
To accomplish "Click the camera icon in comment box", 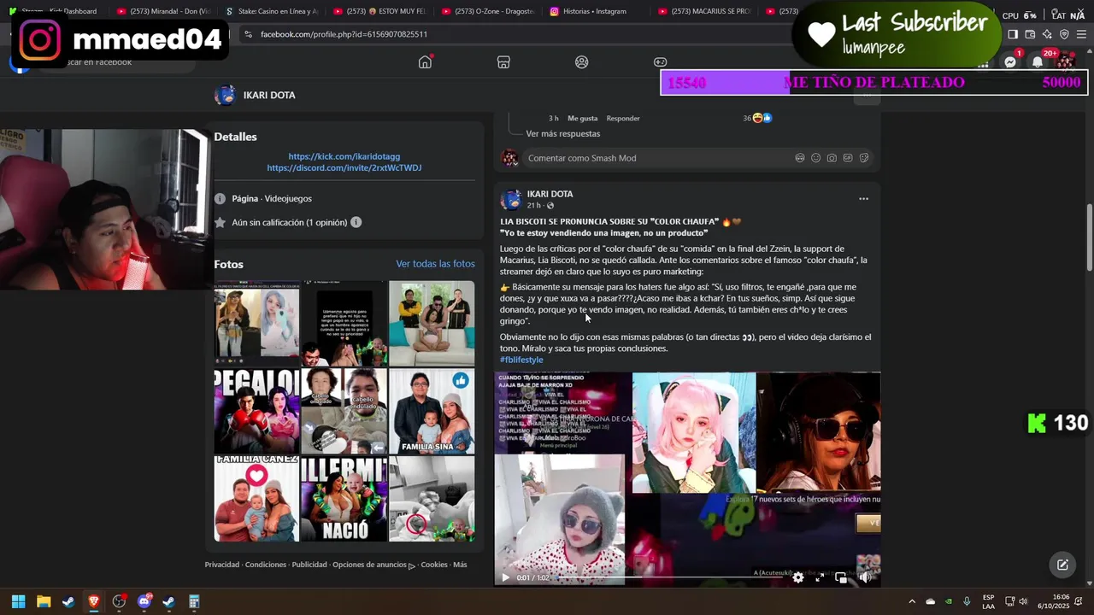I will [832, 158].
